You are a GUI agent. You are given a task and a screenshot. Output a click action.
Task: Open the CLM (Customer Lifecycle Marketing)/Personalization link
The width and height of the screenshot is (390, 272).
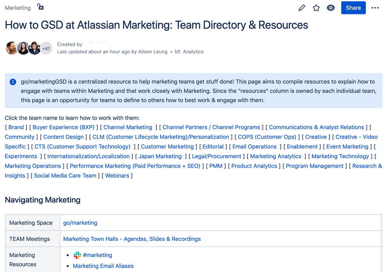point(161,137)
